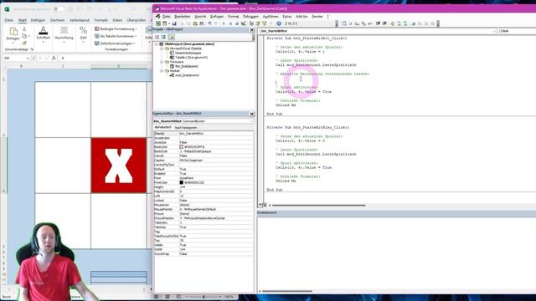Open the Fenster menu in VBA editor
The height and width of the screenshot is (301, 536).
[317, 17]
